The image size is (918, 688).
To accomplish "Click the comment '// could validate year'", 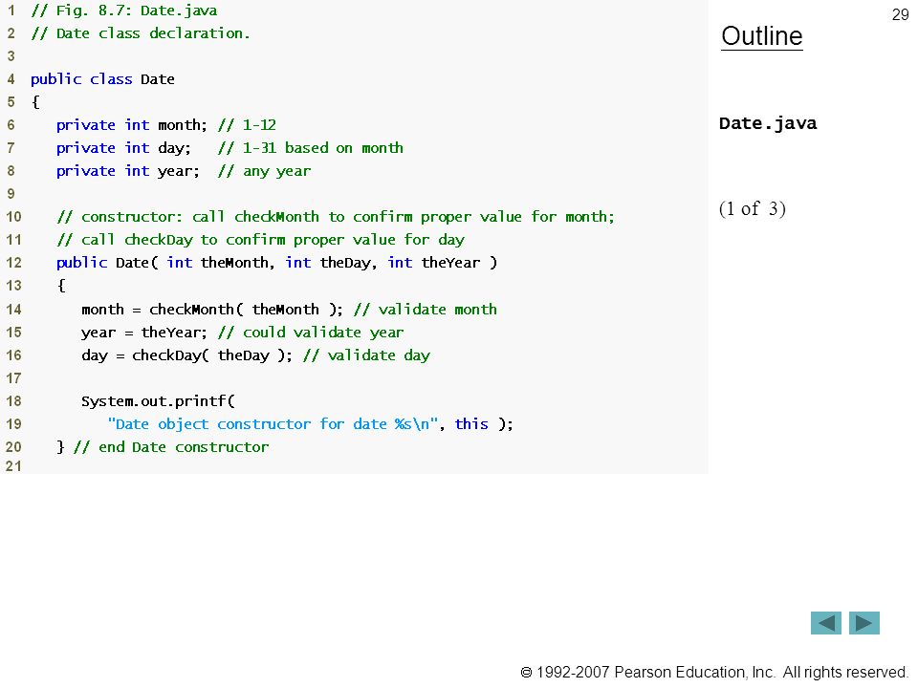I will click(310, 333).
